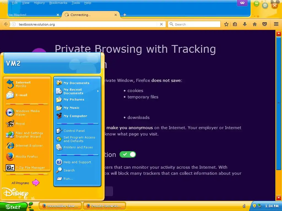Switch to Private Browsin... taskbar window
282x211 pixels.
pos(104,206)
